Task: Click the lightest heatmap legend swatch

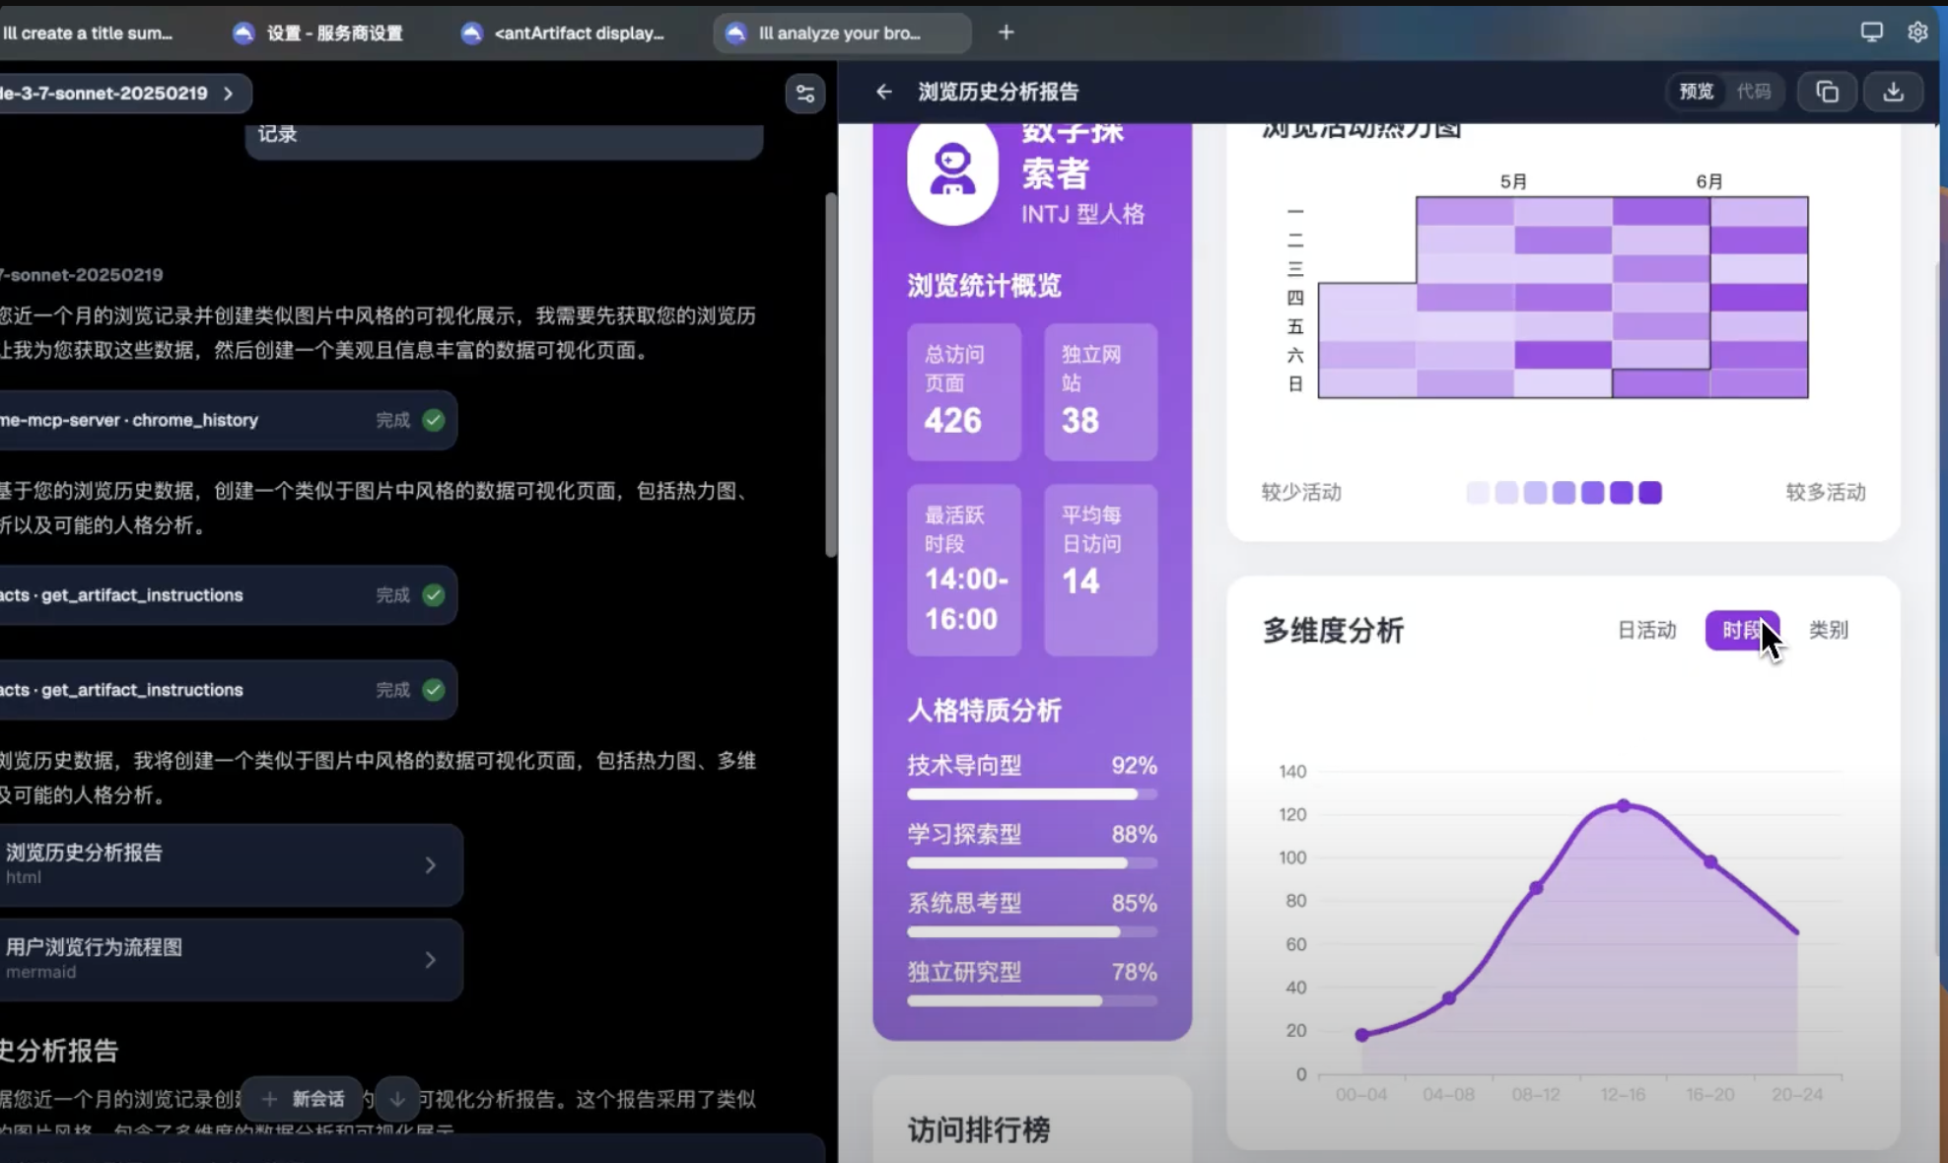Action: [x=1477, y=493]
